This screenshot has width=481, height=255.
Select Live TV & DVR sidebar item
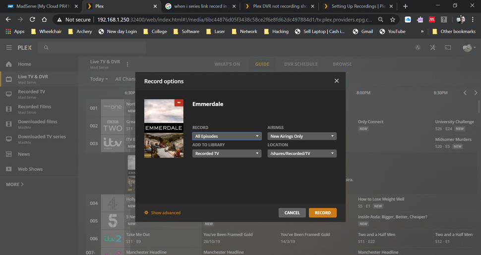[39, 79]
